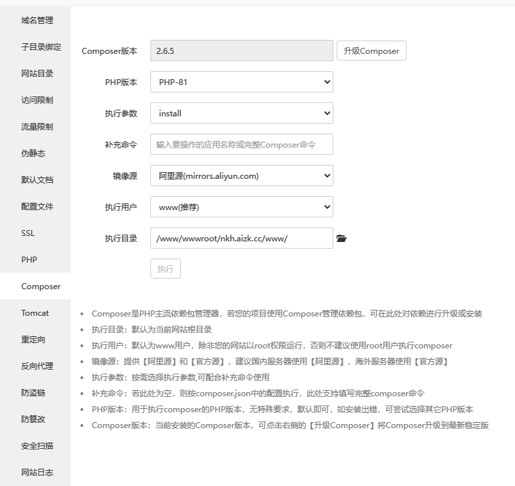Click the help line '执行目录：默认为当前网站根目录'
Image resolution: width=515 pixels, height=486 pixels.
[x=152, y=330]
